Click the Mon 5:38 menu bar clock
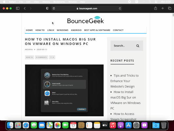 pyautogui.click(x=166, y=2)
